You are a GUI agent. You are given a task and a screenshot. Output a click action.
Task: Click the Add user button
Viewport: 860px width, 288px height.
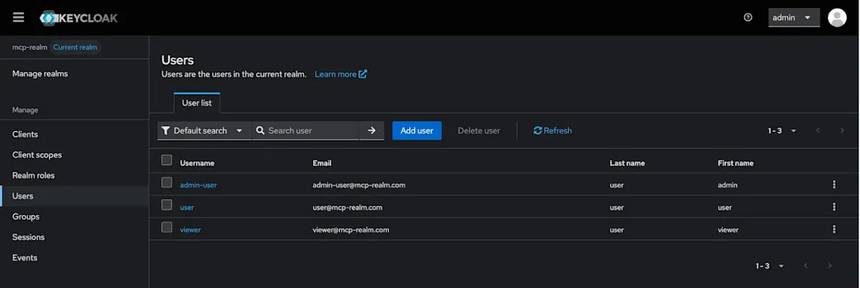[417, 130]
